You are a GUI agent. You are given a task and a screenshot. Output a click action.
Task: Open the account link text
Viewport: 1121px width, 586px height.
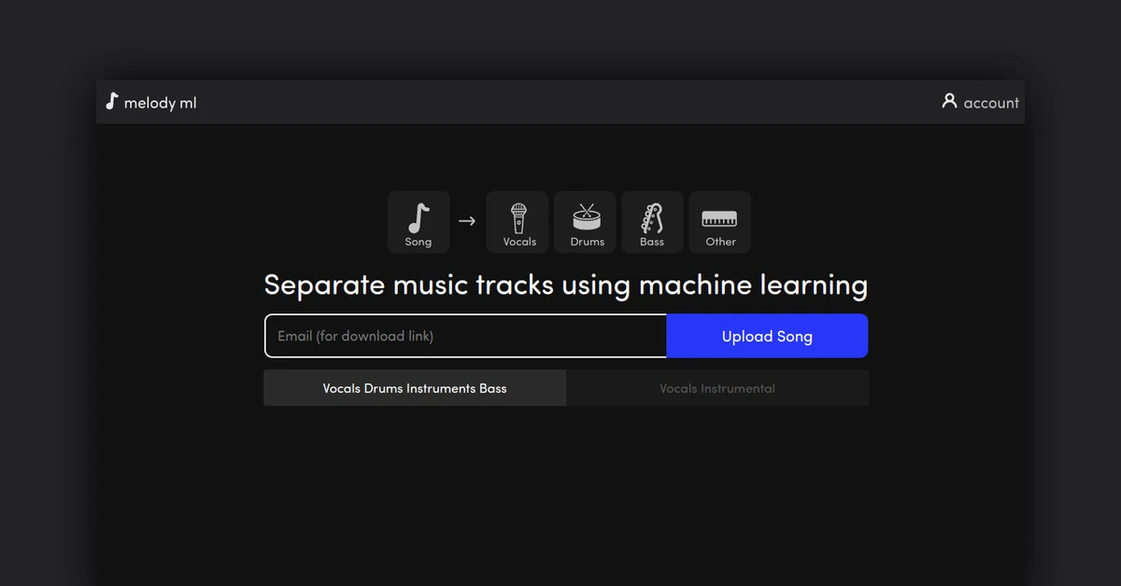[x=991, y=103]
